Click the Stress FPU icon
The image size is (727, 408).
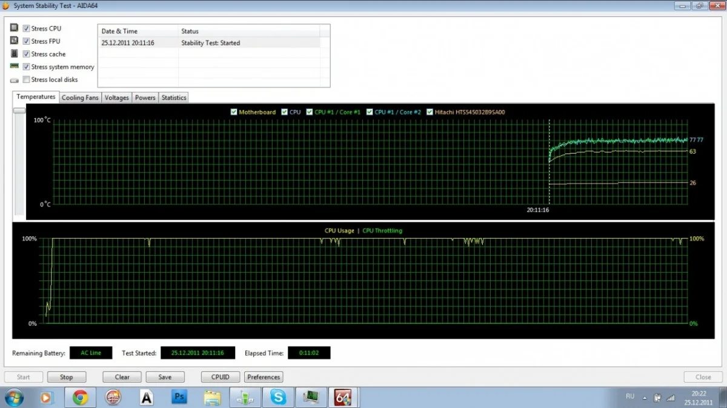(15, 40)
